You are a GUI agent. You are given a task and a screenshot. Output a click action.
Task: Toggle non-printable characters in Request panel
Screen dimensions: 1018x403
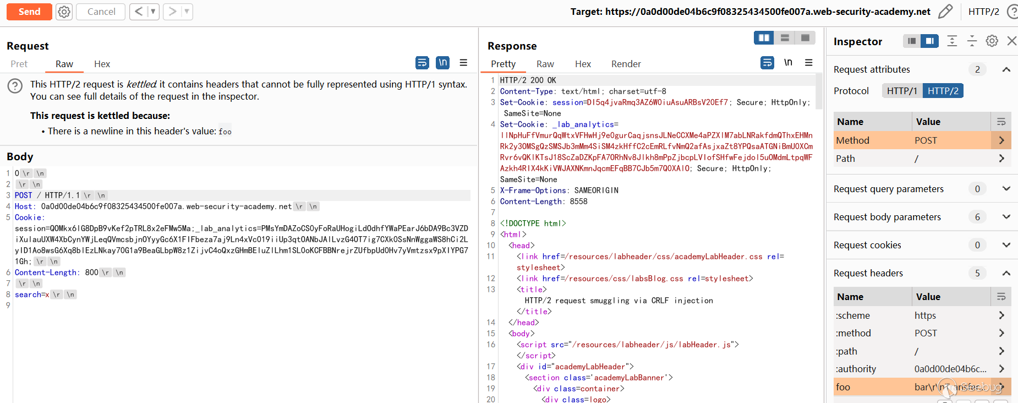(x=442, y=63)
